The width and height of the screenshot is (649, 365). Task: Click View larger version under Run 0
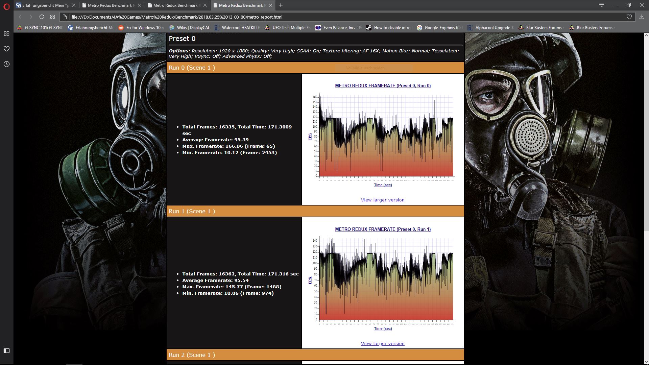point(383,200)
